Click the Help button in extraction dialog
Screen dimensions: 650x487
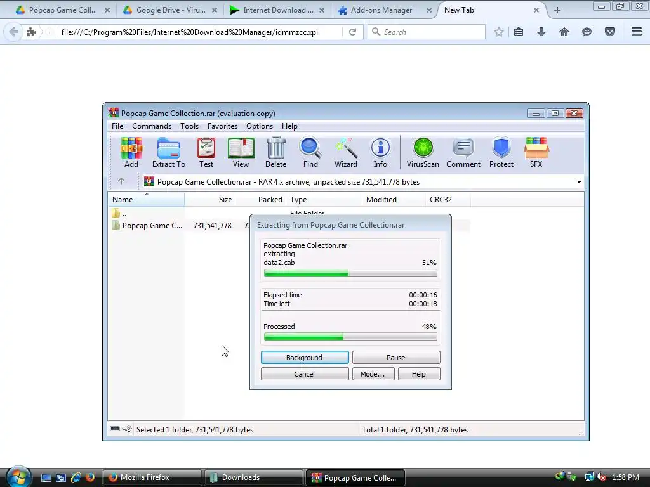pyautogui.click(x=419, y=374)
